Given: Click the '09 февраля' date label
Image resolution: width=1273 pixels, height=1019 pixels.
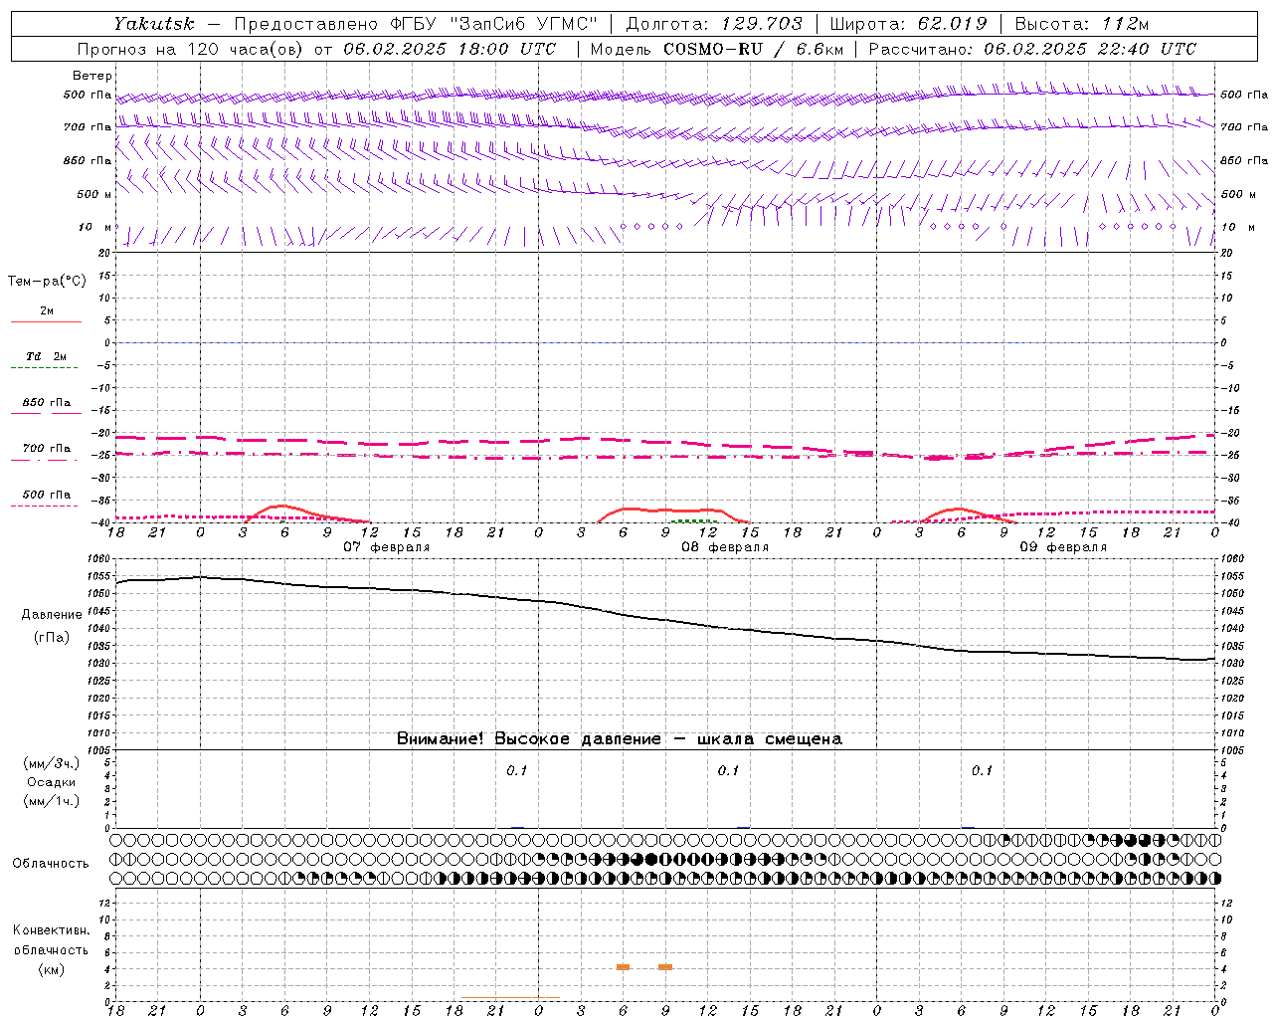Looking at the screenshot, I should click(x=1063, y=547).
